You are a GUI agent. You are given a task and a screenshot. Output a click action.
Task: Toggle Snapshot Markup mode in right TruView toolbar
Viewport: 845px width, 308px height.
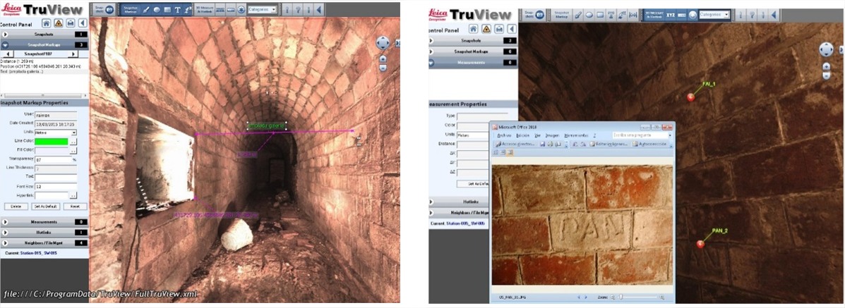[561, 15]
